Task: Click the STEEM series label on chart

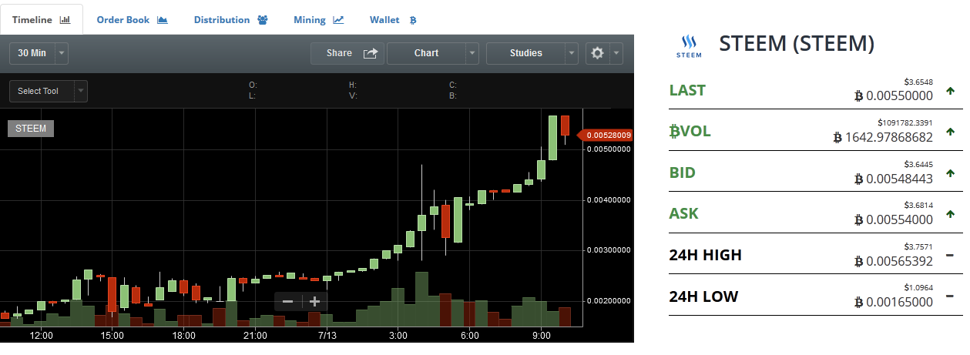Action: [x=31, y=129]
